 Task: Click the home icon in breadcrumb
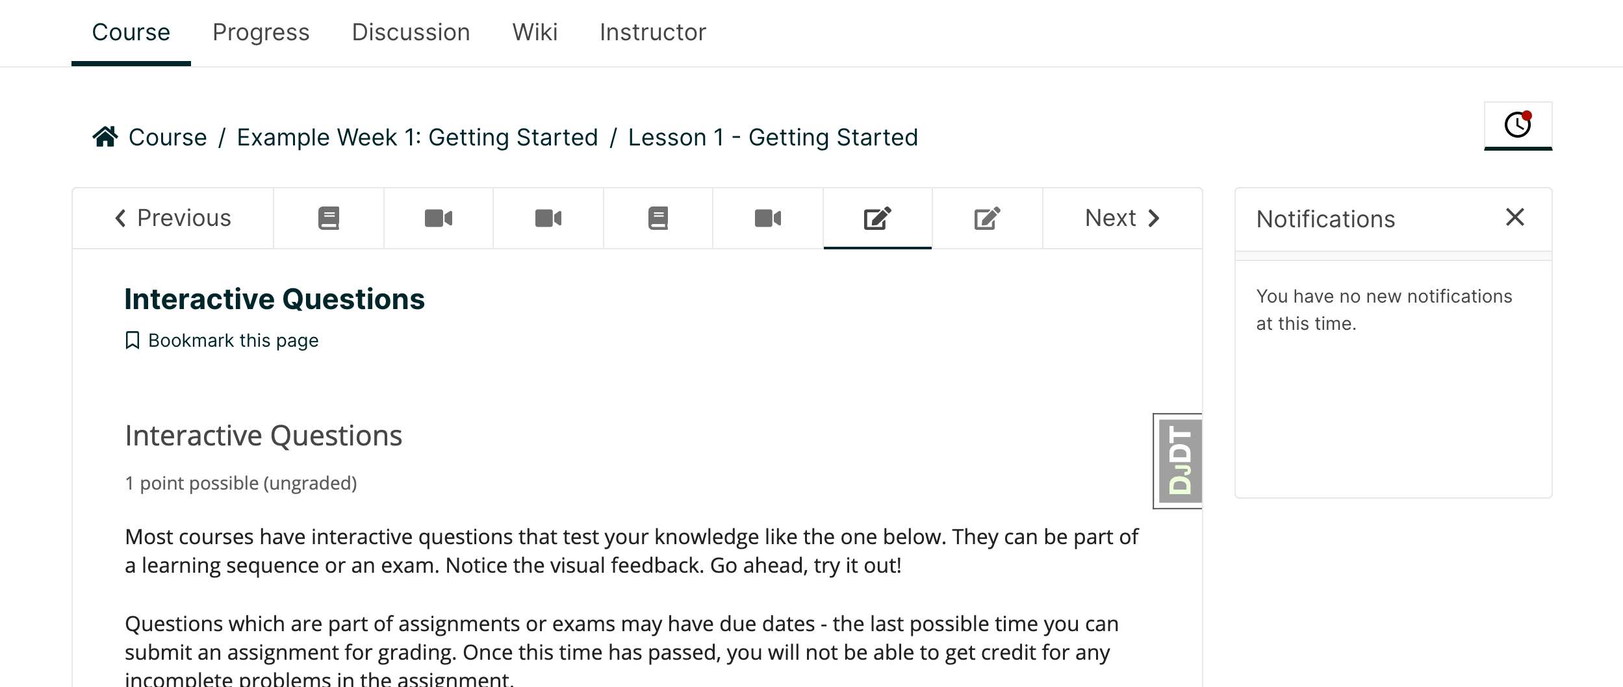(x=105, y=137)
